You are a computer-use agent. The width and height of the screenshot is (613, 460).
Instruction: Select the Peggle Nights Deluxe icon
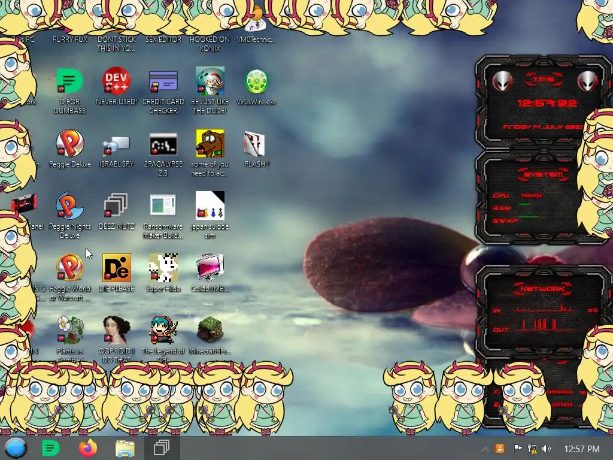click(69, 206)
